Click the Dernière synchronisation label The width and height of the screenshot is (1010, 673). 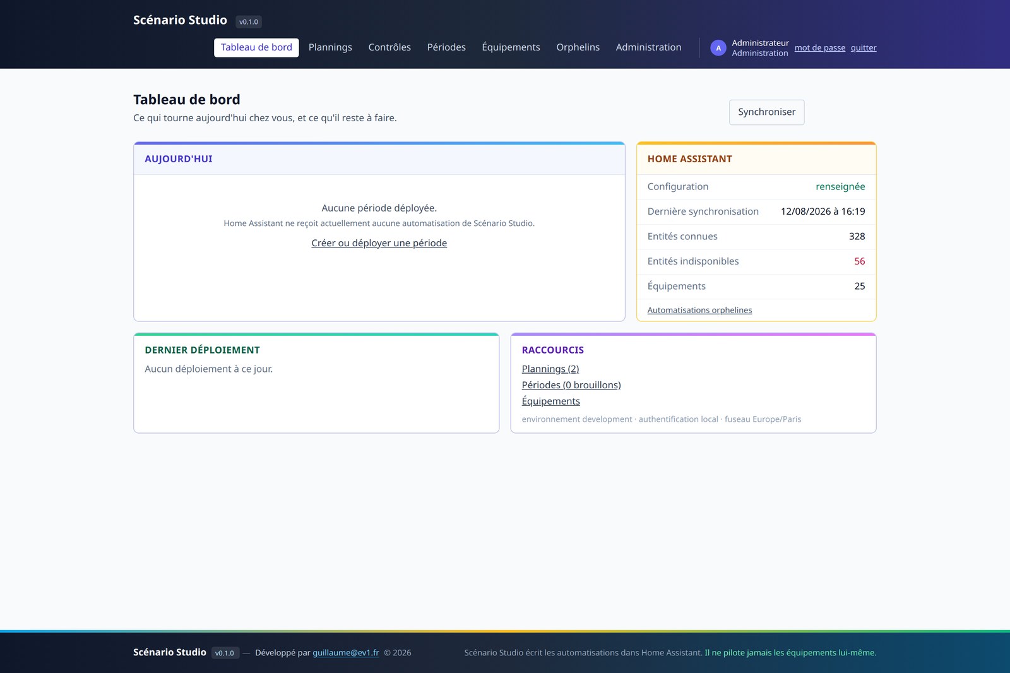[703, 211]
